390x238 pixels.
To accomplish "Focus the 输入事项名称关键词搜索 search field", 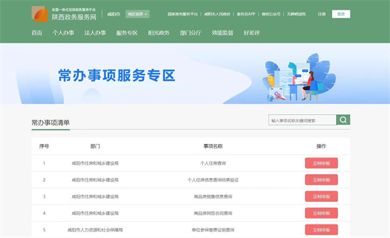I will 302,120.
